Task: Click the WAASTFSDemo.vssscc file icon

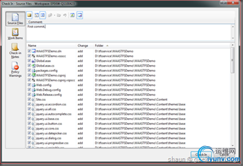Action: (x=34, y=56)
